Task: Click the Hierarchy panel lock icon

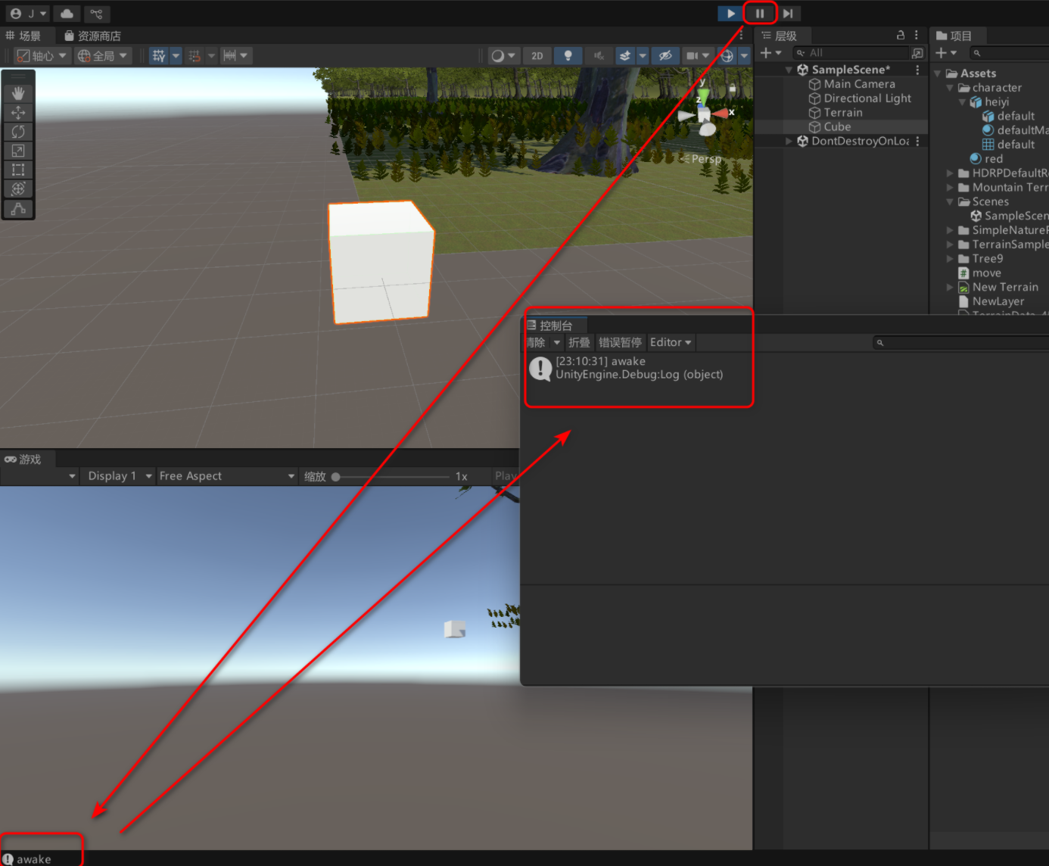Action: click(900, 35)
